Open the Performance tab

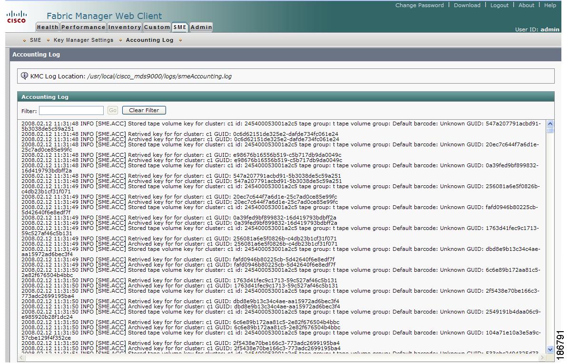pos(83,27)
